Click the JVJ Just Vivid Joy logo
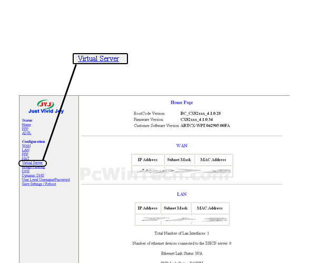 click(x=46, y=107)
